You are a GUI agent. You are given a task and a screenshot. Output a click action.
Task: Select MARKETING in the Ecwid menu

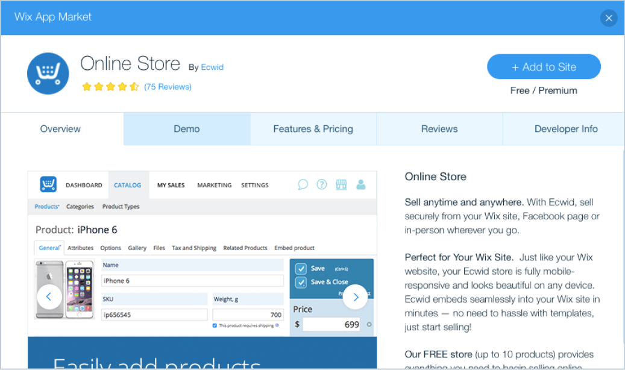pyautogui.click(x=215, y=185)
